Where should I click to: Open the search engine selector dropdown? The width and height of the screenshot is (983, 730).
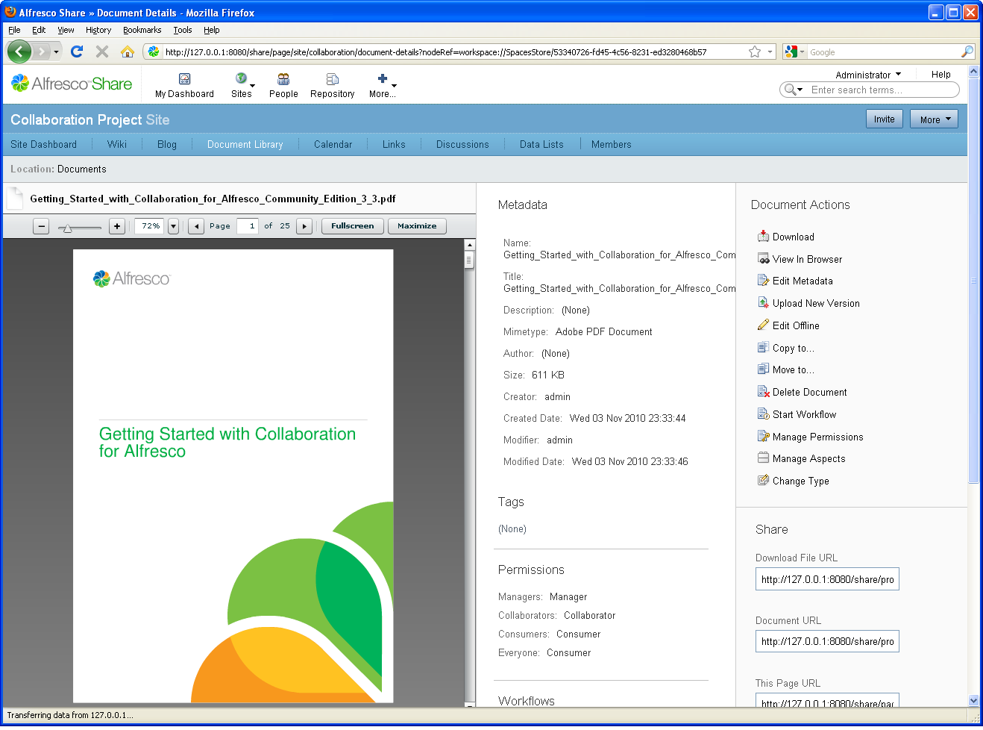click(x=794, y=52)
